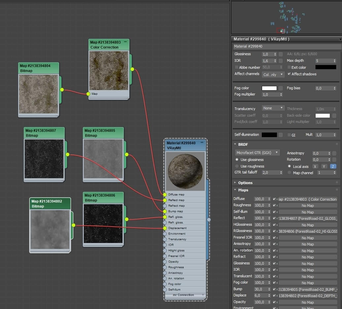The width and height of the screenshot is (342, 309).
Task: Enable the Abbe number checkbox
Action: click(x=236, y=67)
